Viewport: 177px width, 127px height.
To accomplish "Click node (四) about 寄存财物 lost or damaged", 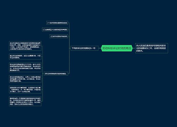I will click(56, 74).
